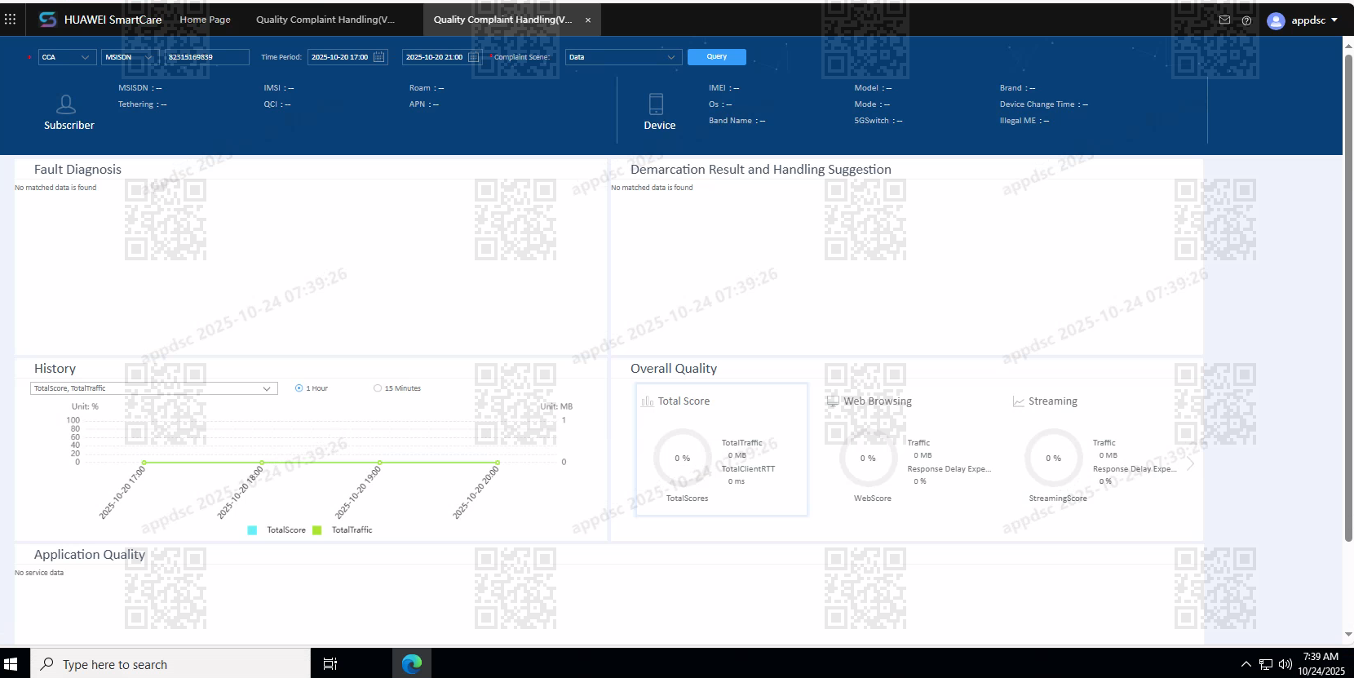Open the application grid menu icon
1354x678 pixels.
click(10, 19)
